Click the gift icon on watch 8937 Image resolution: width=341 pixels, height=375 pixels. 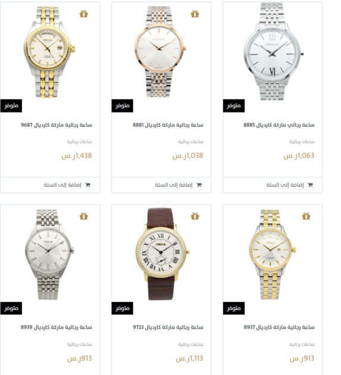[306, 216]
